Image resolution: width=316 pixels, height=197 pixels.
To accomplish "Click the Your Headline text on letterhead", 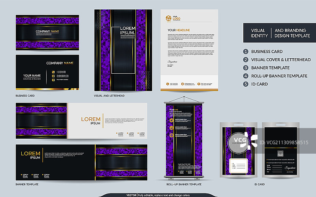I will (179, 30).
